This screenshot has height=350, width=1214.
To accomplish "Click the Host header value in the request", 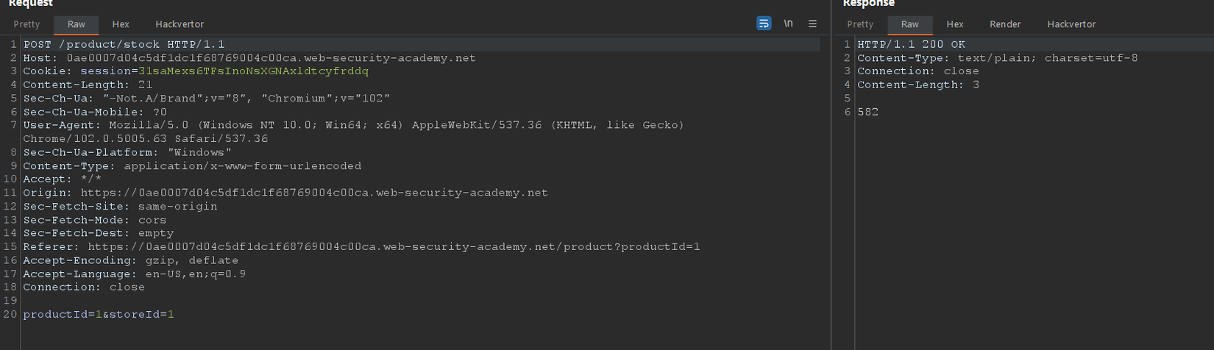I will [x=271, y=58].
